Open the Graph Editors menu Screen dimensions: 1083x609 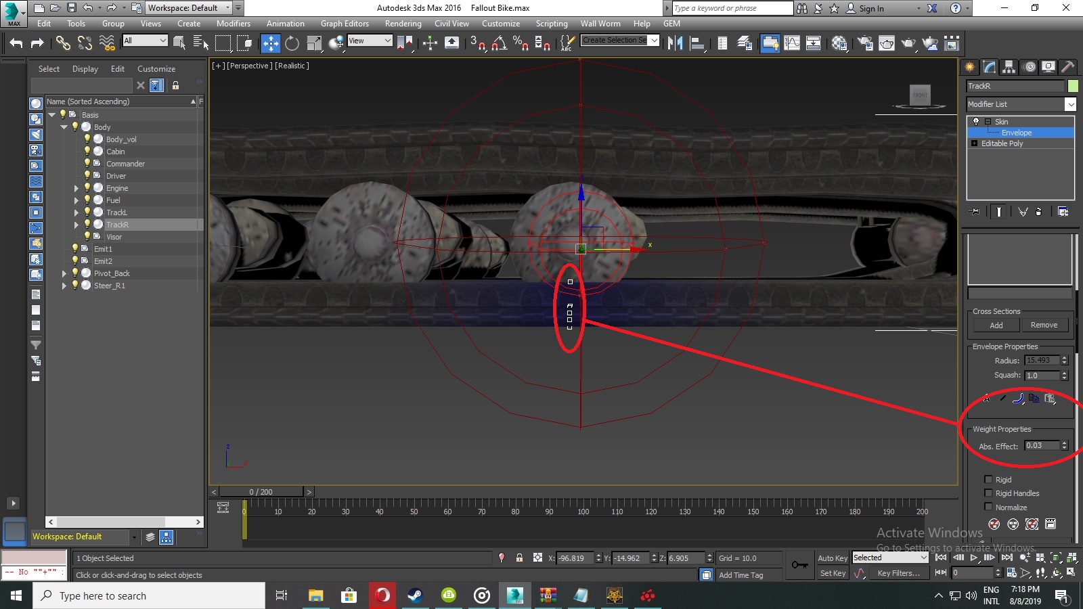pyautogui.click(x=345, y=23)
